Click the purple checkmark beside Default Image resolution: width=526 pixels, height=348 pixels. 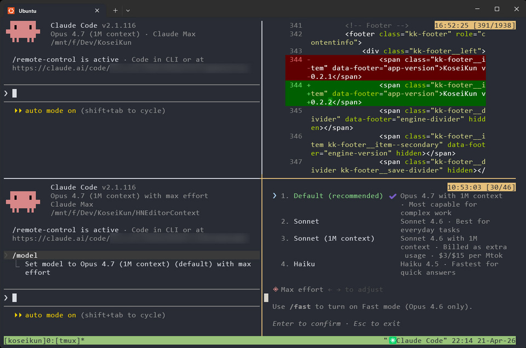click(x=392, y=196)
